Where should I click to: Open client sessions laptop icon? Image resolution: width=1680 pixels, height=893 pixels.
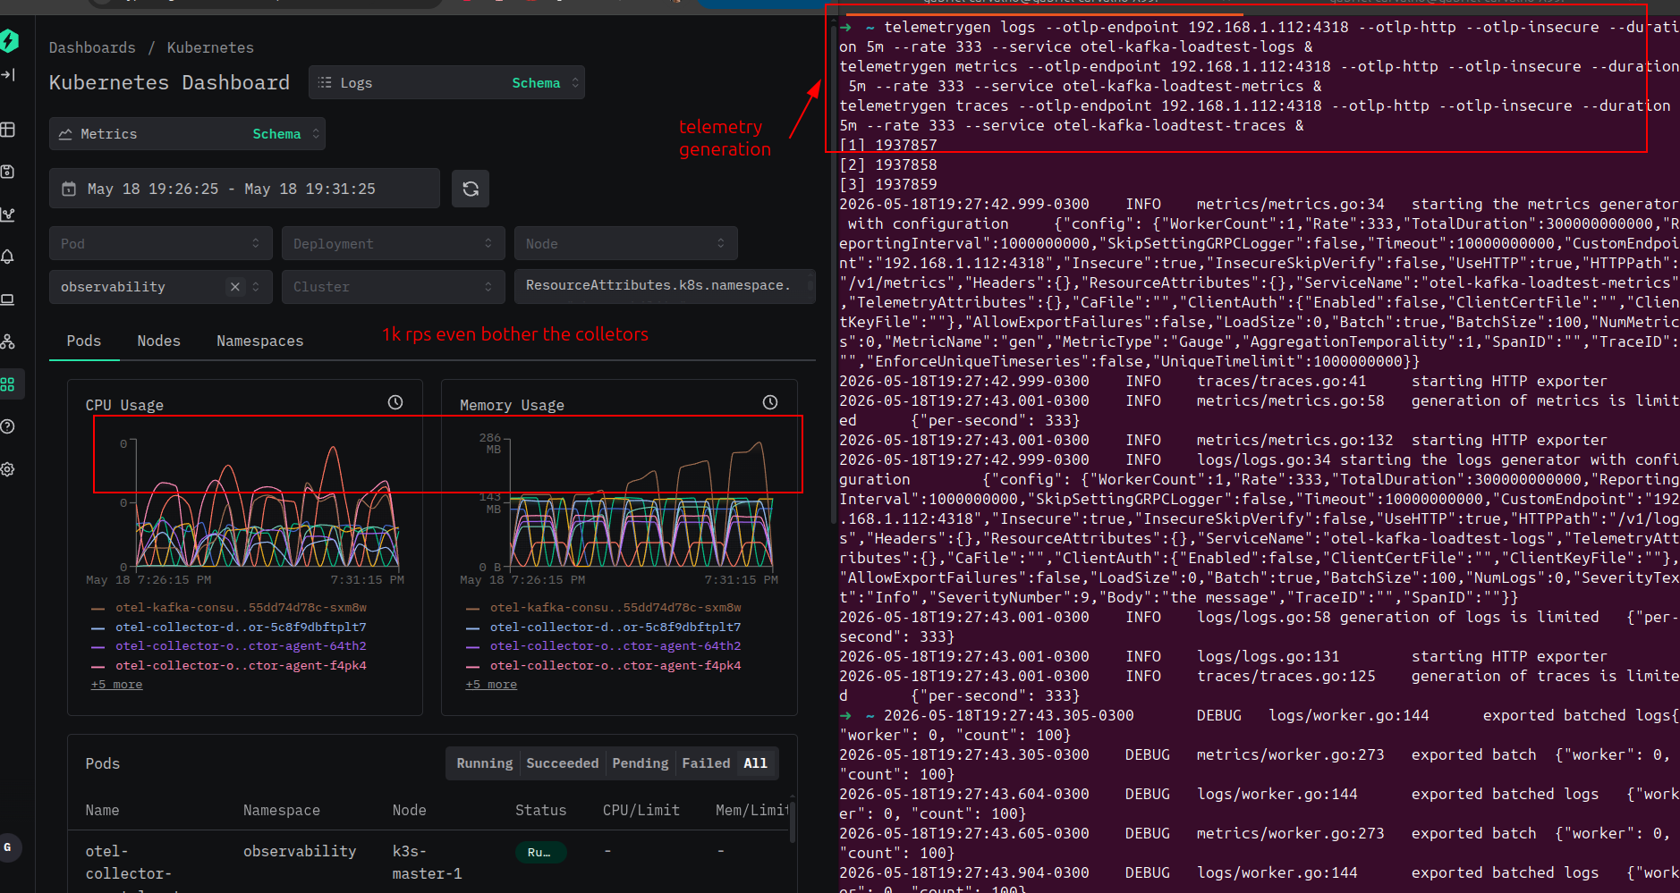8,299
